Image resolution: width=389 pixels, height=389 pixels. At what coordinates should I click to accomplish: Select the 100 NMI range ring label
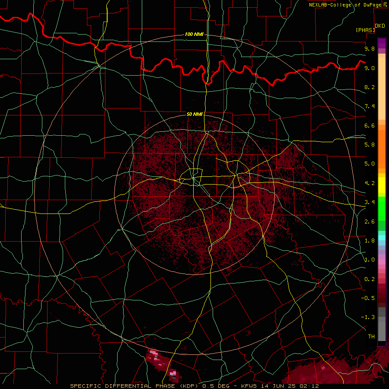(x=194, y=34)
